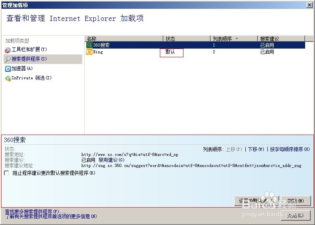The image size is (315, 225).
Task: Click 下移(W) to move provider down
Action: (x=256, y=149)
